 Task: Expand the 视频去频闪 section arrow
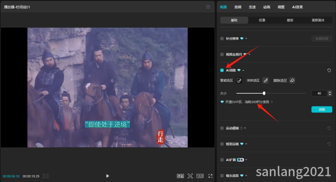pos(249,55)
